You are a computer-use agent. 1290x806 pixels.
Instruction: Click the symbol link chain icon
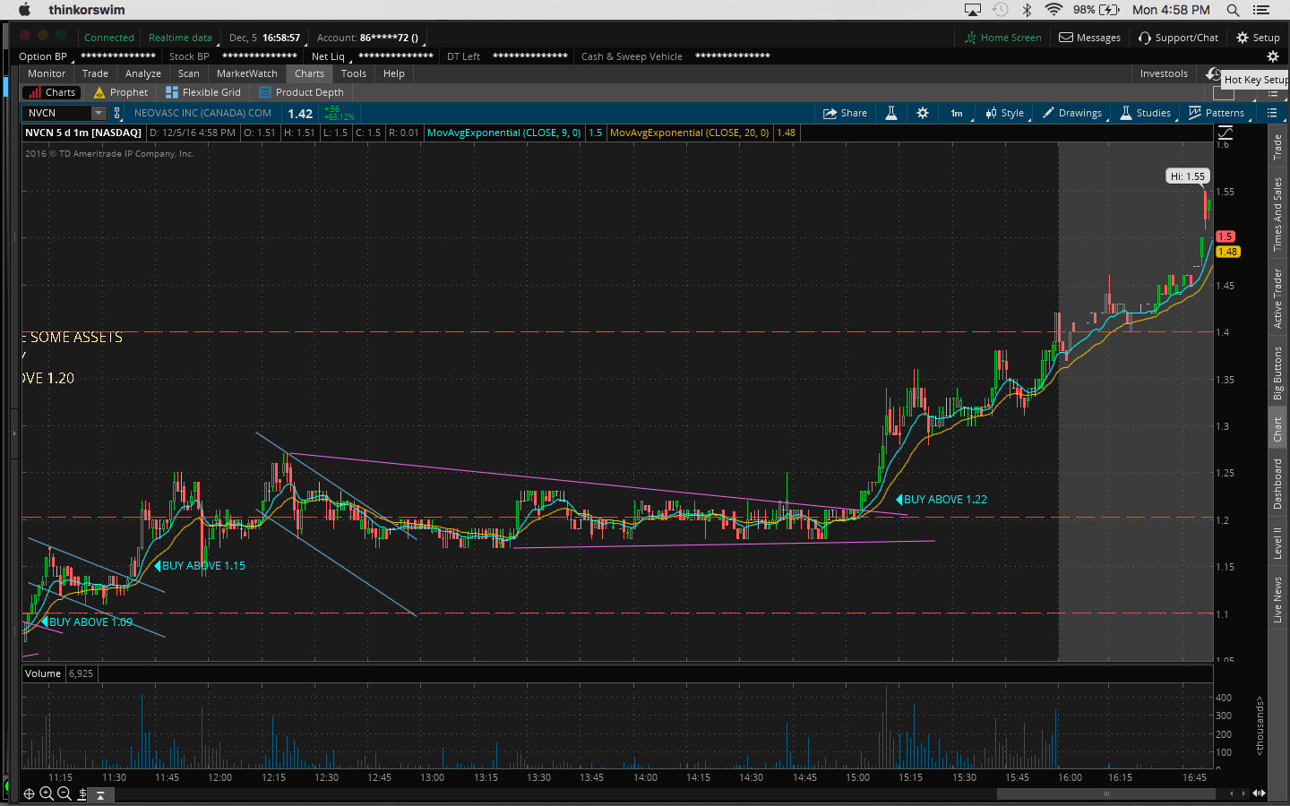point(116,113)
